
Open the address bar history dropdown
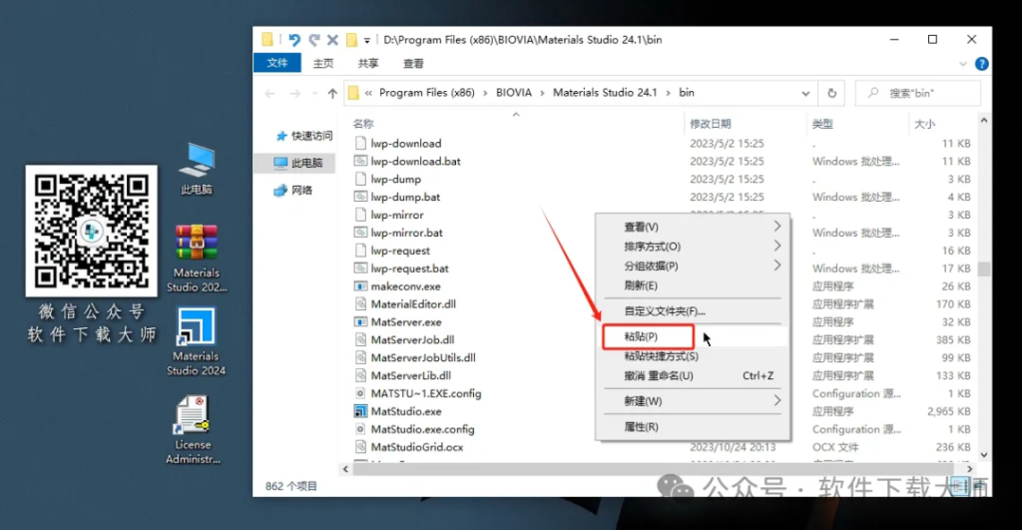[x=805, y=93]
